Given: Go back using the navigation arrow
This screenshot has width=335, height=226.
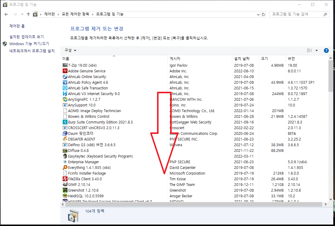Looking at the screenshot, I should tap(6, 14).
